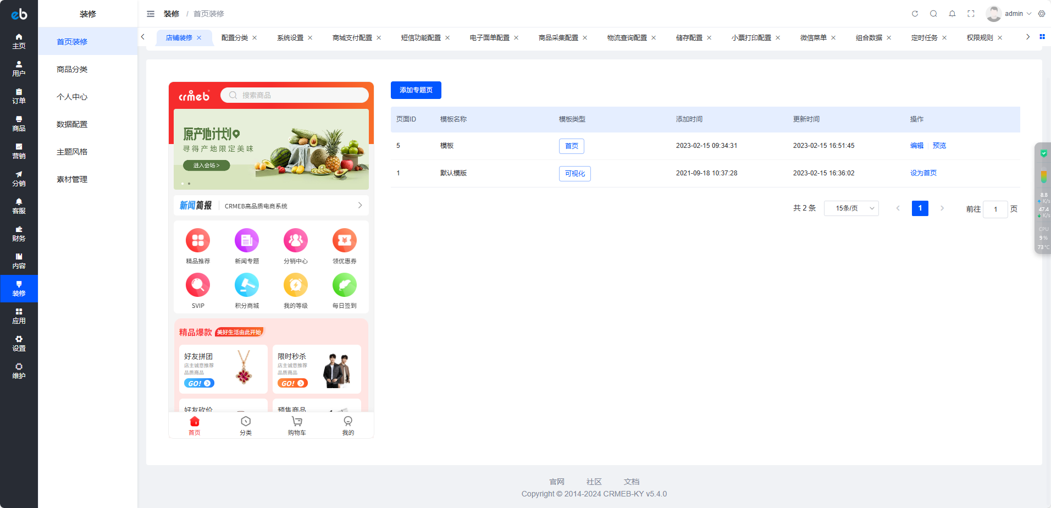Toggle fullscreen mode icon
The width and height of the screenshot is (1051, 508).
tap(971, 14)
